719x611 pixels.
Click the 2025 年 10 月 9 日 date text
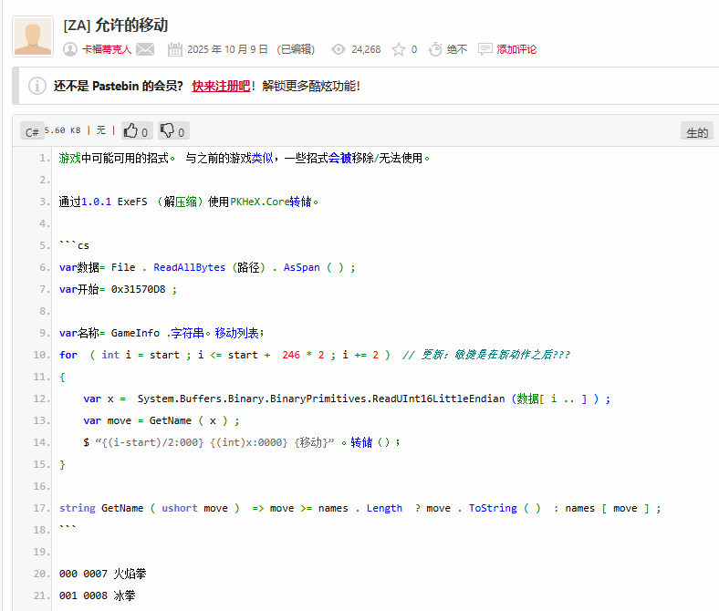coord(227,50)
